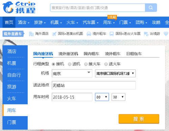Switch to the 境外接送机 tab
Image resolution: width=169 pixels, height=131 pixels.
point(68,54)
